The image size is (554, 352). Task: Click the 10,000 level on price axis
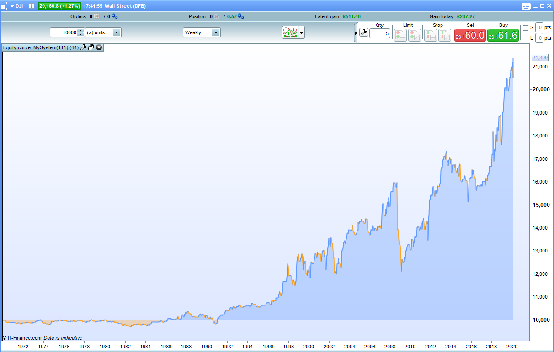click(540, 320)
